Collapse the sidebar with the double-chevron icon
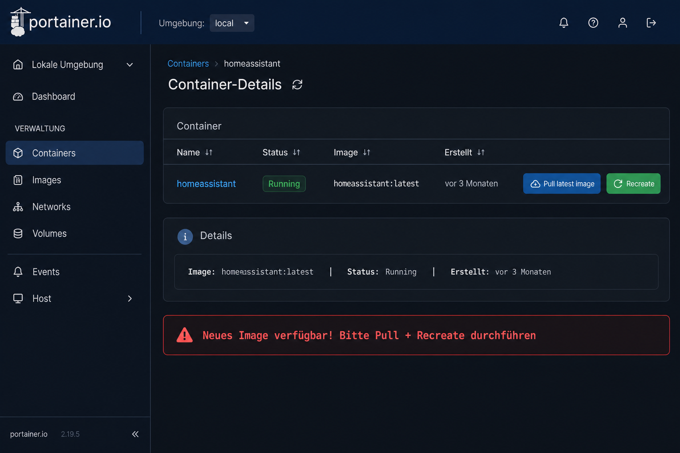 click(135, 434)
